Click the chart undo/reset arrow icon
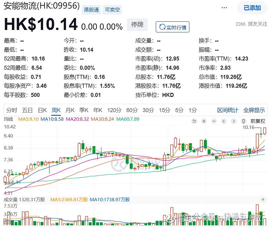This screenshot has height=227, width=270. [194, 121]
